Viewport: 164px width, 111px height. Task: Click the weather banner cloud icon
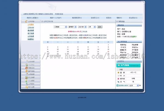119,65
